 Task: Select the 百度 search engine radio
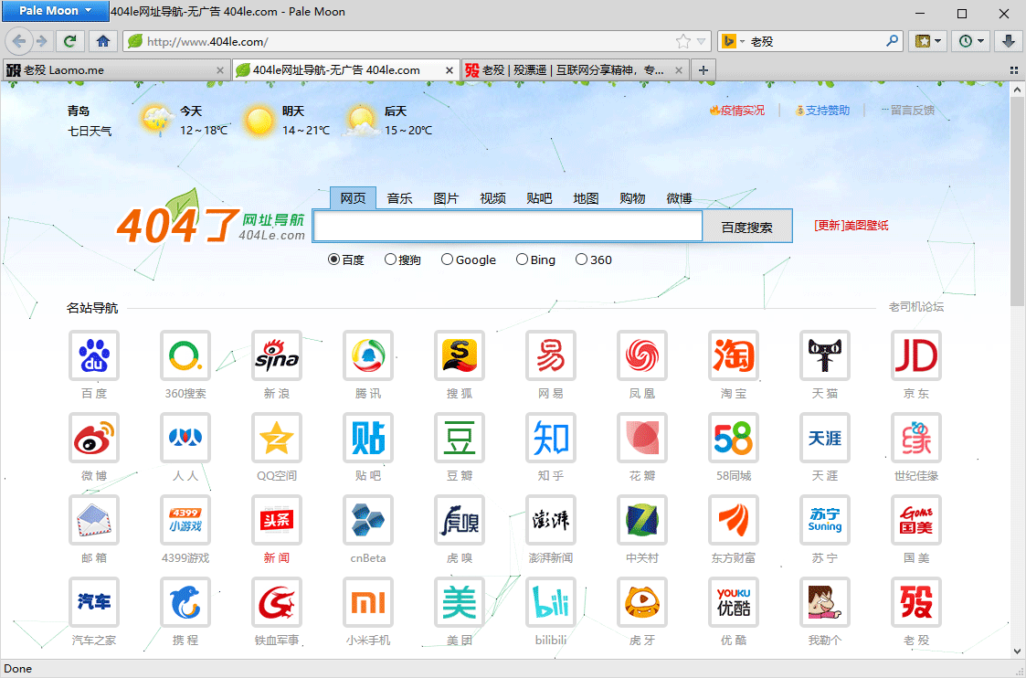(333, 260)
